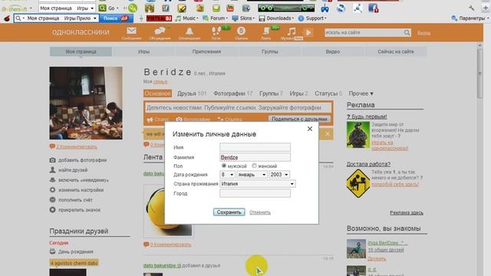Open the country dropdown showing Италия
Viewport: 491px width, 276px height.
(x=258, y=184)
